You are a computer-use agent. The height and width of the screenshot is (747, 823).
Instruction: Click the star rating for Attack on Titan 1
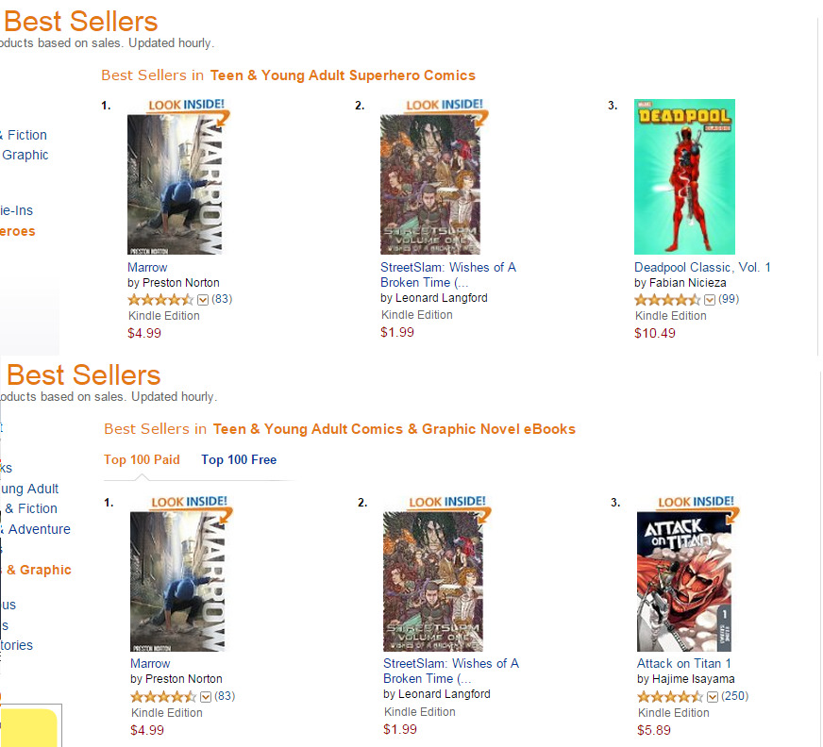tap(669, 697)
